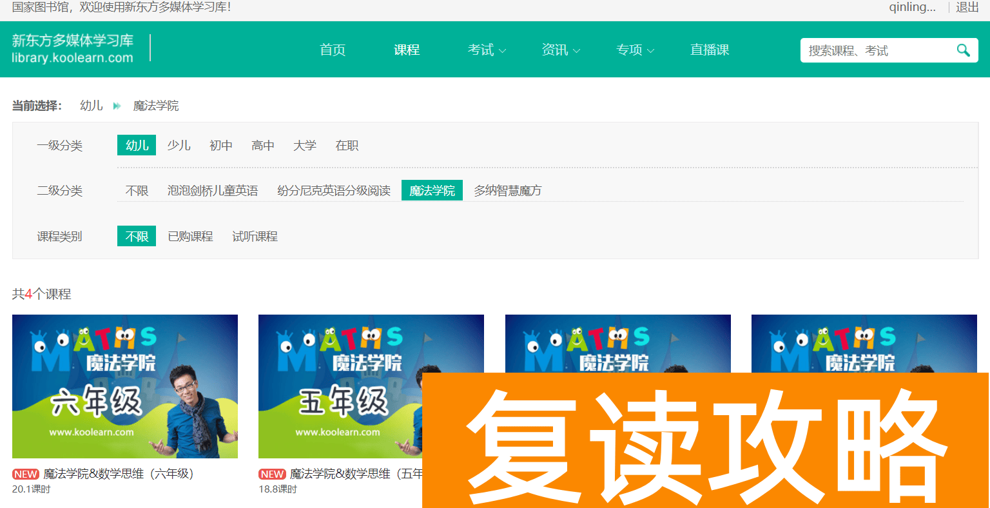Open the 直播课 navigation item

709,50
